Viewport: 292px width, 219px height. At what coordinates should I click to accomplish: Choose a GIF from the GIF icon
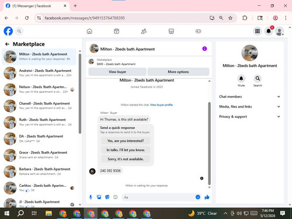[x=116, y=197]
